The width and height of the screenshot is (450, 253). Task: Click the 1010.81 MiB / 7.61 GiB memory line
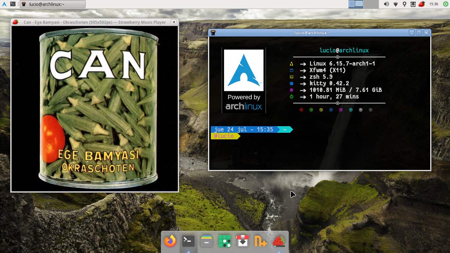pyautogui.click(x=346, y=90)
